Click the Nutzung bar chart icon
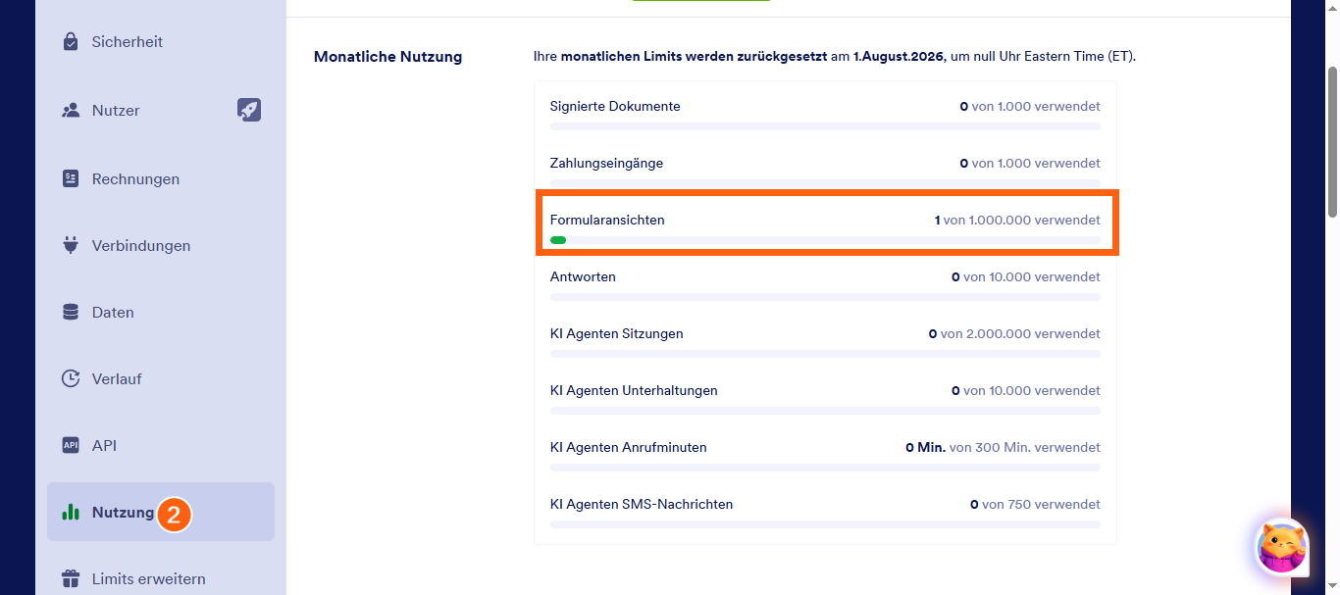1340x595 pixels. tap(71, 513)
